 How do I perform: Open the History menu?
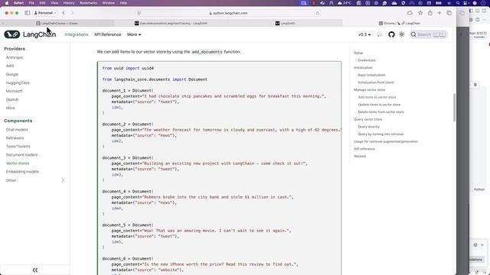click(69, 3)
